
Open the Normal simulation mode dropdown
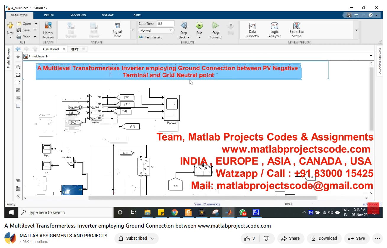point(156,30)
